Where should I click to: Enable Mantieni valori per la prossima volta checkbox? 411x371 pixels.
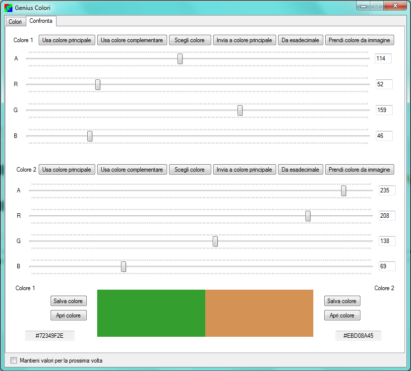pos(14,361)
